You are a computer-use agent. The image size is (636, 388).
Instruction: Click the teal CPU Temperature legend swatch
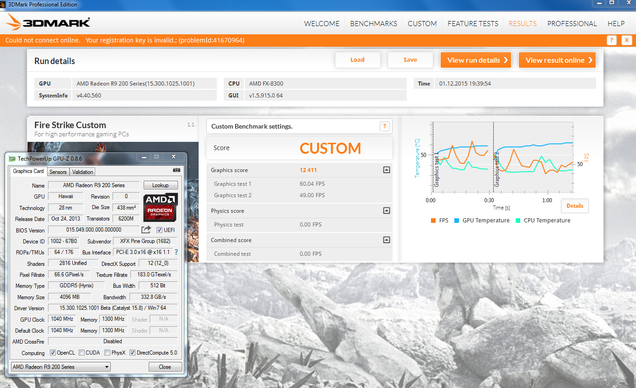click(x=518, y=221)
